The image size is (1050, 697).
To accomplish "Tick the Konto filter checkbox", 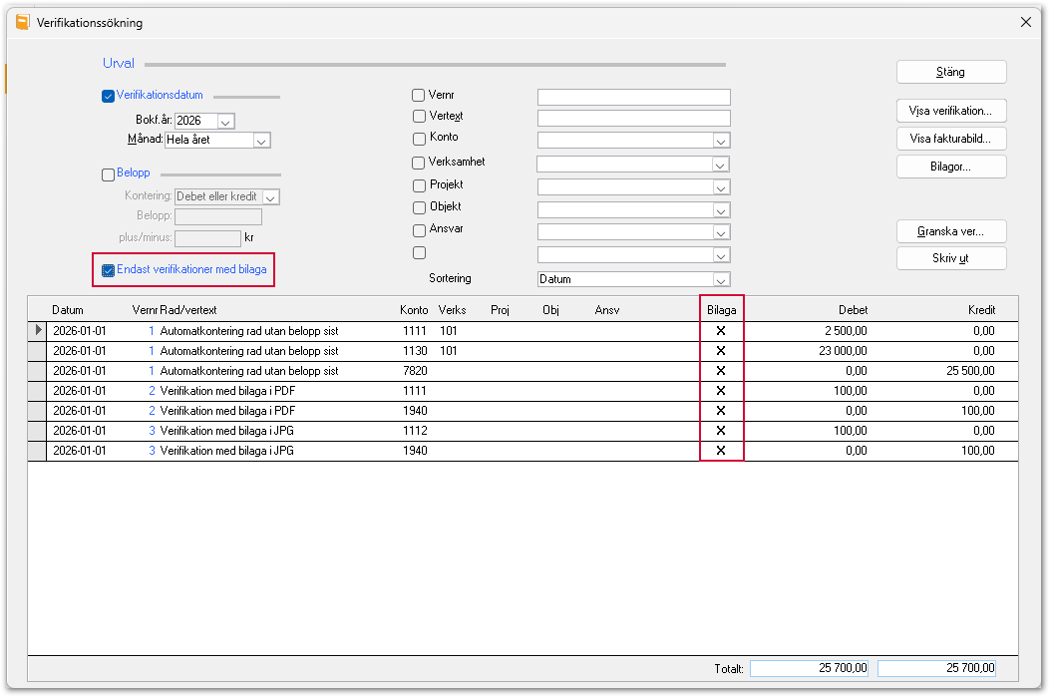I will [x=419, y=139].
